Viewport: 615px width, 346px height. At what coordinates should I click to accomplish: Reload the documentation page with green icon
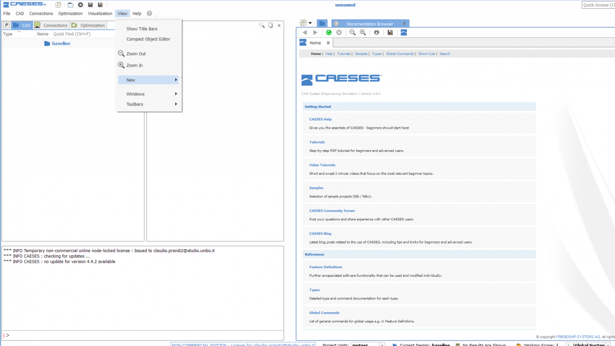pos(329,32)
